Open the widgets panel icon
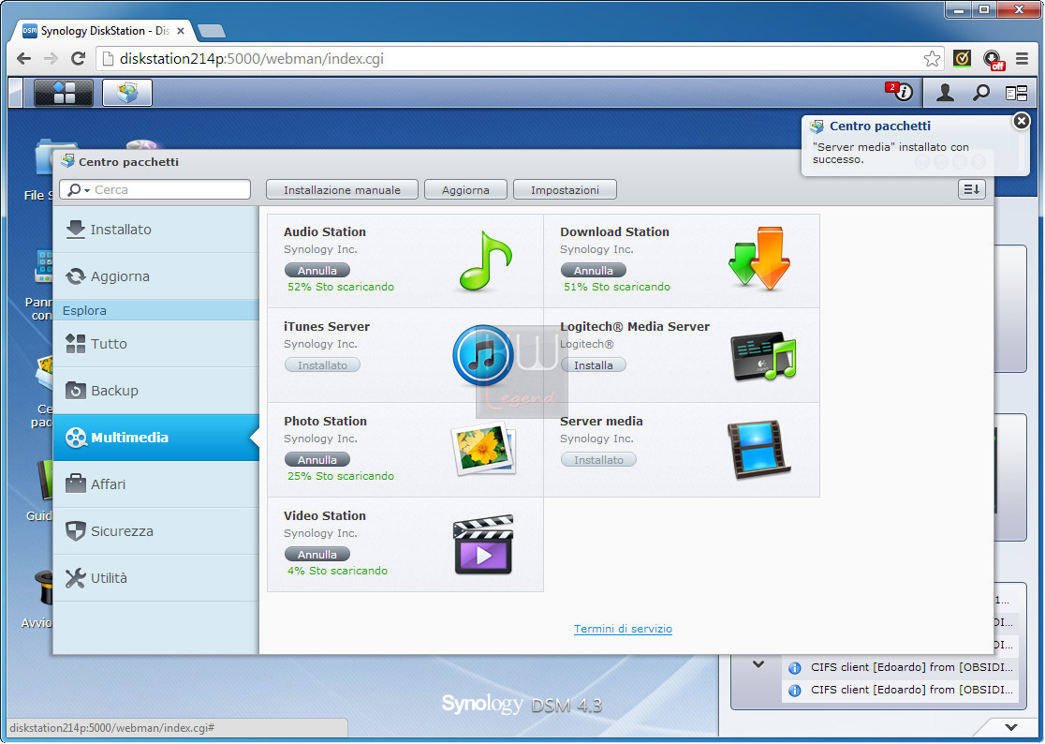 click(x=1016, y=94)
